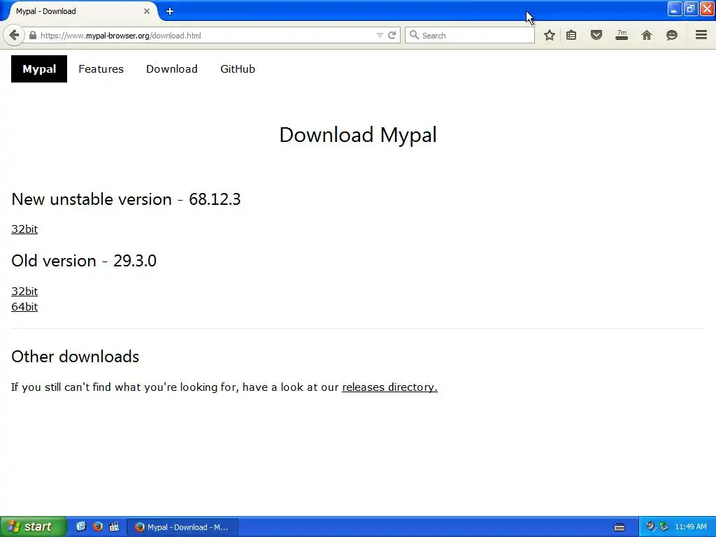Click the Other downloads heading
The image size is (716, 537).
pos(76,357)
